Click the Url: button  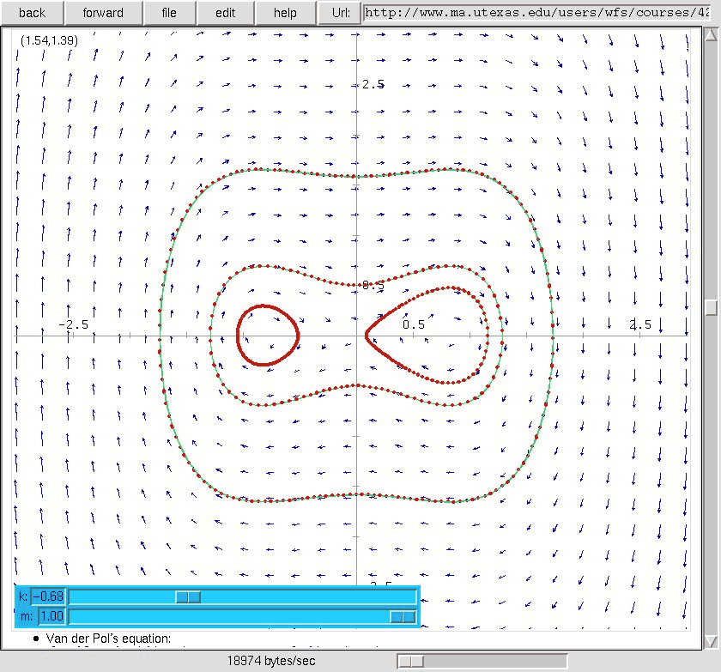340,12
